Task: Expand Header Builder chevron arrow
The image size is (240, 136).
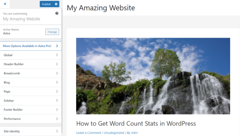Action: coord(57,64)
